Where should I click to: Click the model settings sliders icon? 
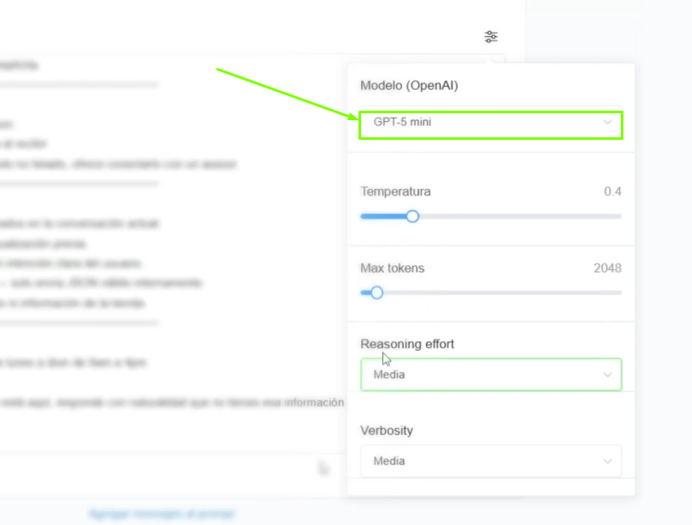[490, 37]
